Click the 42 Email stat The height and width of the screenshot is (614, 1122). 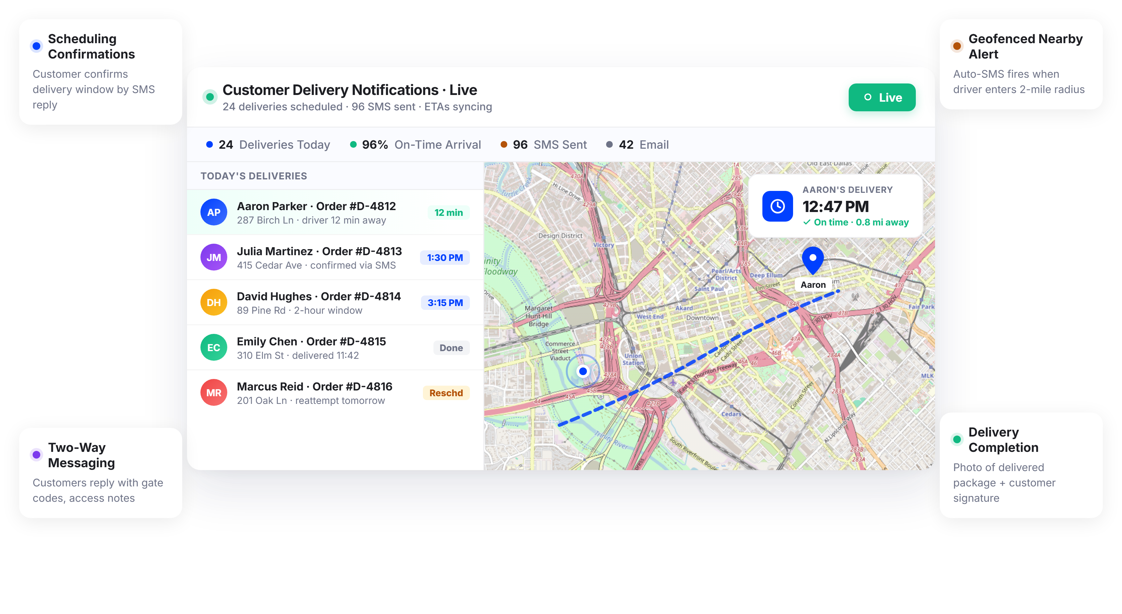click(x=638, y=144)
